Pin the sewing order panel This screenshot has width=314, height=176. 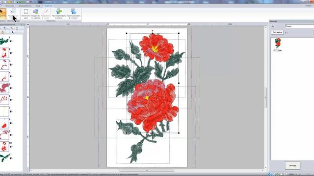(x=22, y=24)
